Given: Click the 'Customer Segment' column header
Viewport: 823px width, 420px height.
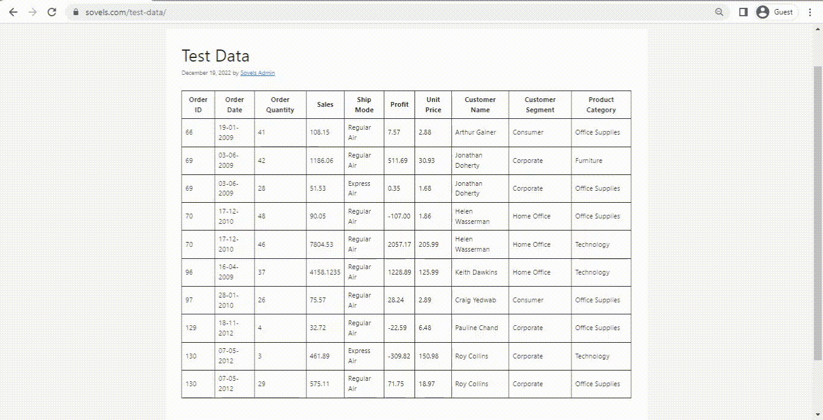Looking at the screenshot, I should coord(540,105).
